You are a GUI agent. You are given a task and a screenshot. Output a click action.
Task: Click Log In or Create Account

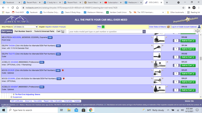click(186, 27)
